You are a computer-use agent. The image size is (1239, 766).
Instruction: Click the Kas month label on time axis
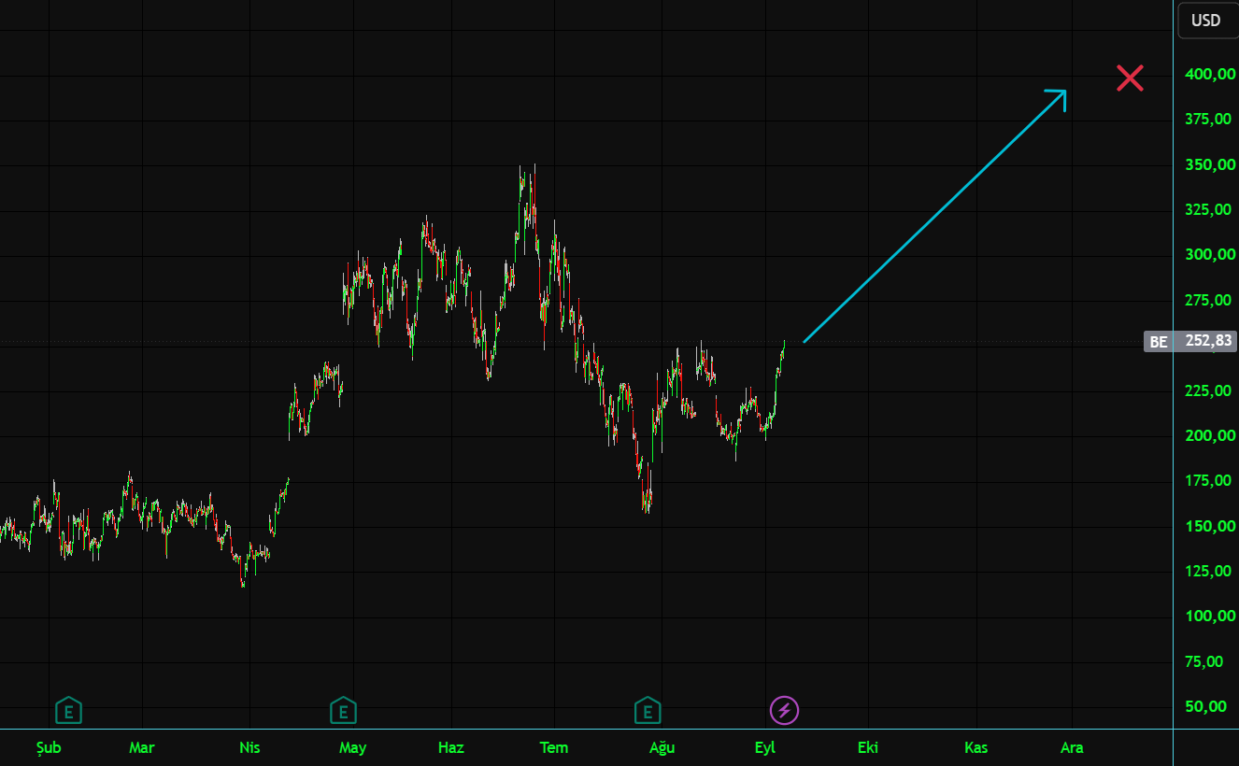pyautogui.click(x=976, y=747)
